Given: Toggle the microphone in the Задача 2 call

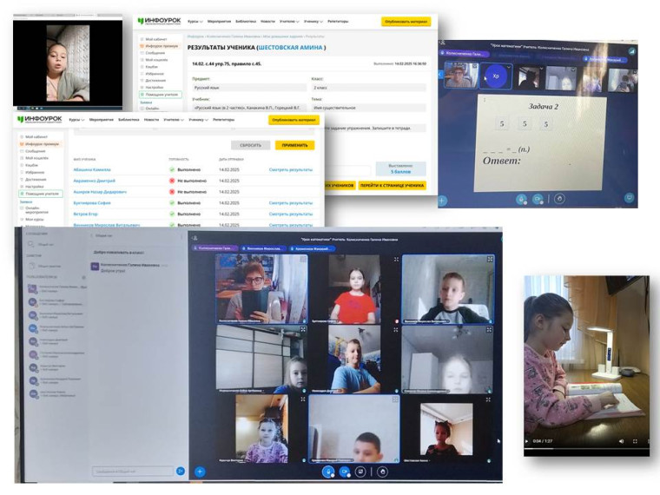Looking at the screenshot, I should 521,199.
